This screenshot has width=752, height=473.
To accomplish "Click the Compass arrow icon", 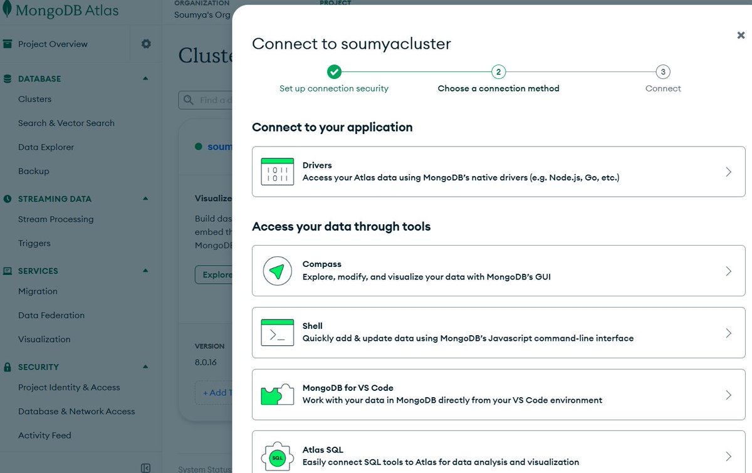I will click(278, 271).
